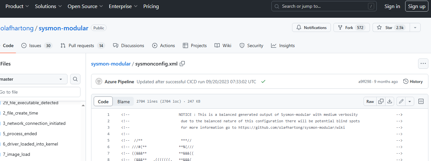Screen dimensions: 431x161
Task: Click the Azure Pipeline avatar
Action: point(99,82)
